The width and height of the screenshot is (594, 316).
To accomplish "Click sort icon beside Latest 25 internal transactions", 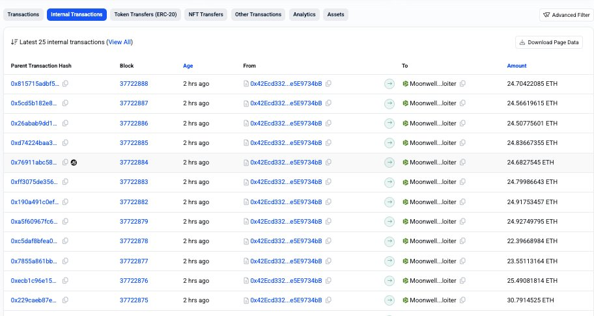I will click(14, 42).
